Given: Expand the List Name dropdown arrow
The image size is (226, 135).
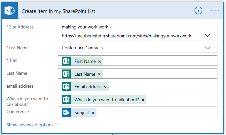Looking at the screenshot, I should tap(207, 48).
